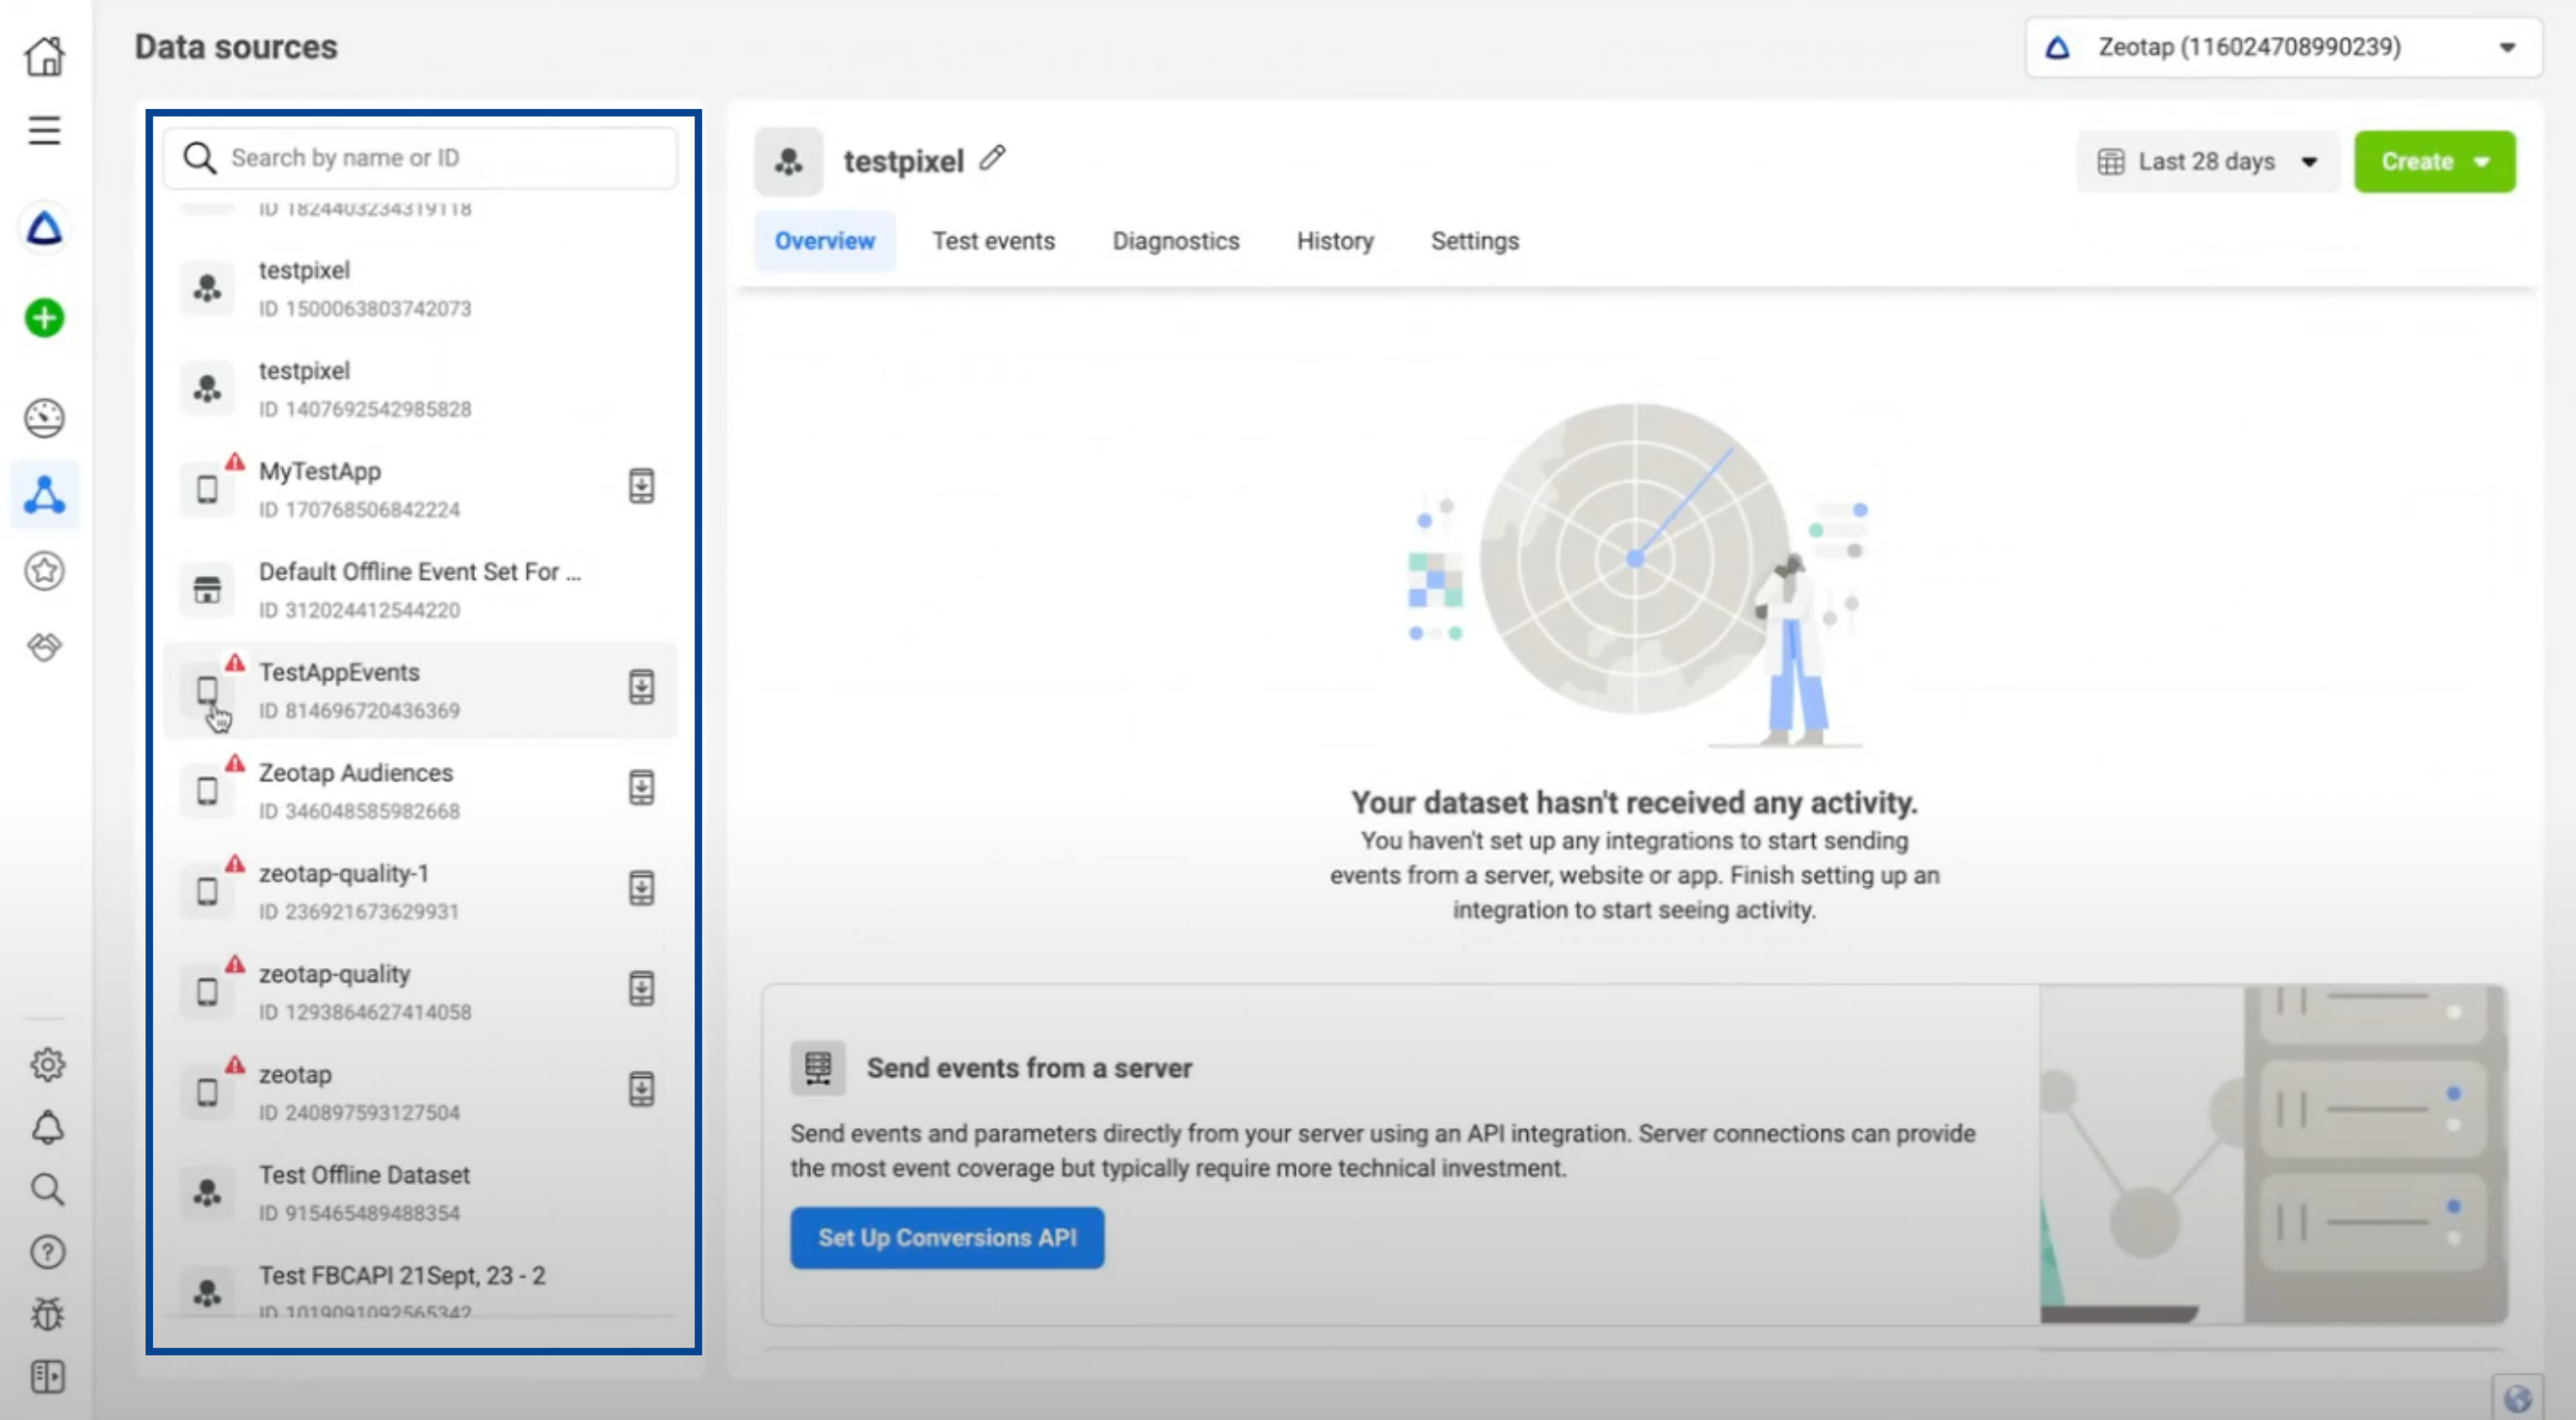Open the star circle sidebar icon
Screen dimensions: 2576x1420
click(44, 571)
